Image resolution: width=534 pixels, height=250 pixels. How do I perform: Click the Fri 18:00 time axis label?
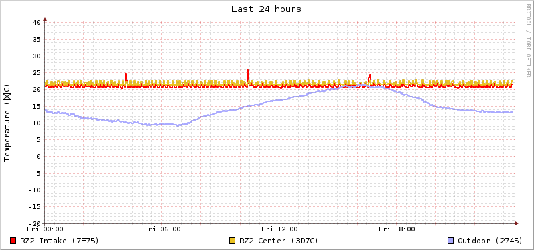tap(397, 229)
